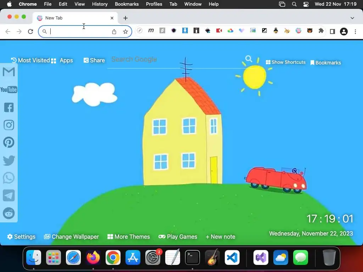Open the Extensions puzzle-piece menu
Viewport: 363px width, 272px height.
pos(321,31)
